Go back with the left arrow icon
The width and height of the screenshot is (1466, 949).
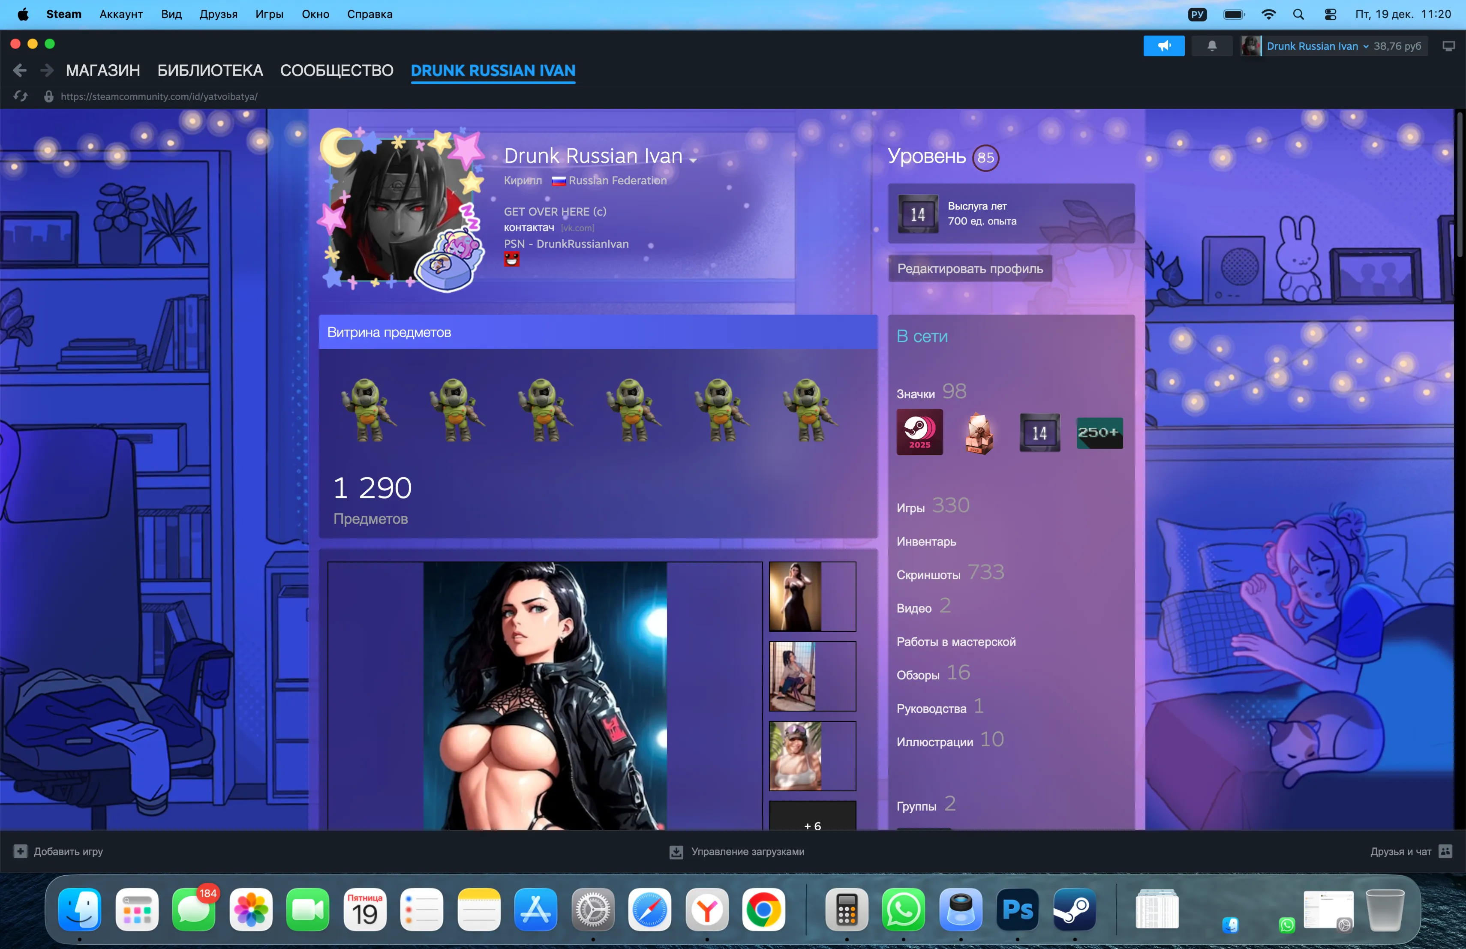coord(20,70)
